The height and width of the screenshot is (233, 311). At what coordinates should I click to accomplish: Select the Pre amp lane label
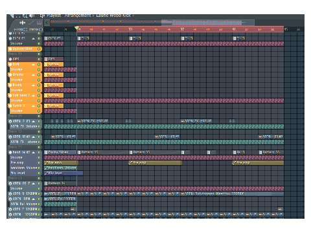(17, 162)
